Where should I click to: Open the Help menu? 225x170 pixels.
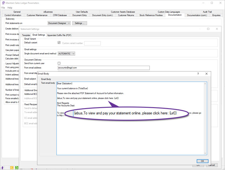(10, 8)
